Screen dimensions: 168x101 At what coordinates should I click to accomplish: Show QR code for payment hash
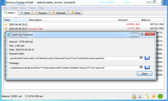[141, 58]
